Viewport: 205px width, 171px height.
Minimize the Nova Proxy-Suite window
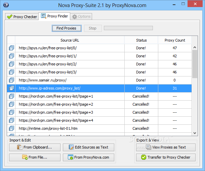click(174, 5)
